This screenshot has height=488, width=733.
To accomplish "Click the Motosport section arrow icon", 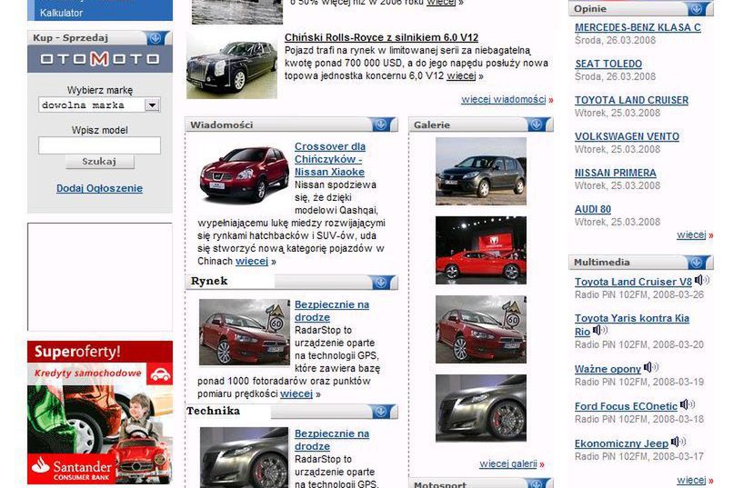I will [x=537, y=483].
